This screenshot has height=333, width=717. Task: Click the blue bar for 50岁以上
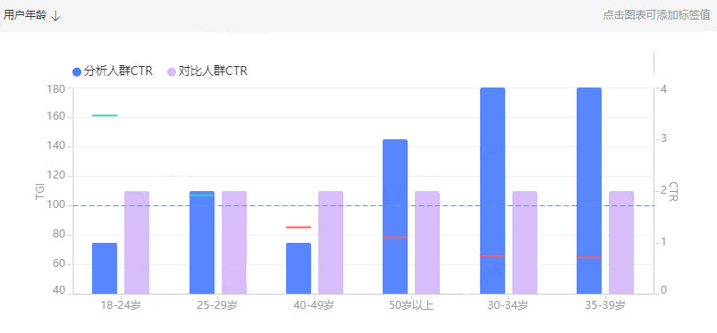click(x=395, y=217)
